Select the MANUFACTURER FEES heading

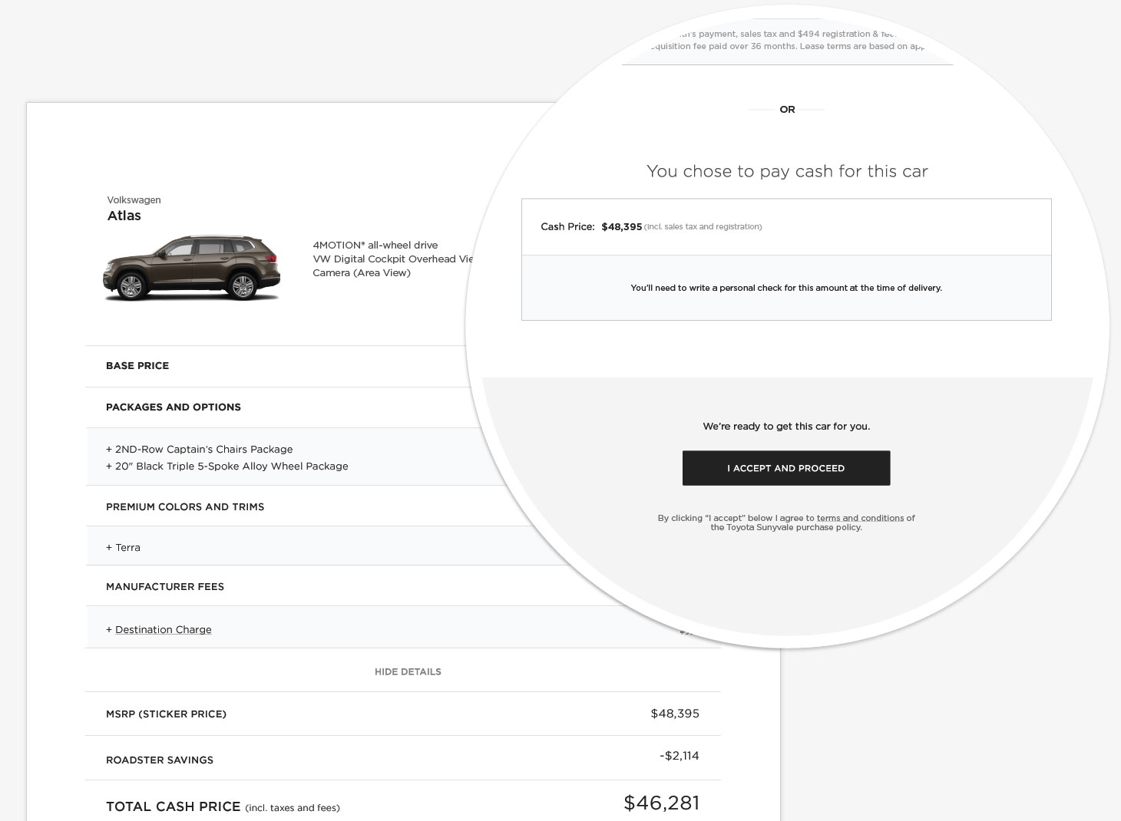click(x=165, y=586)
